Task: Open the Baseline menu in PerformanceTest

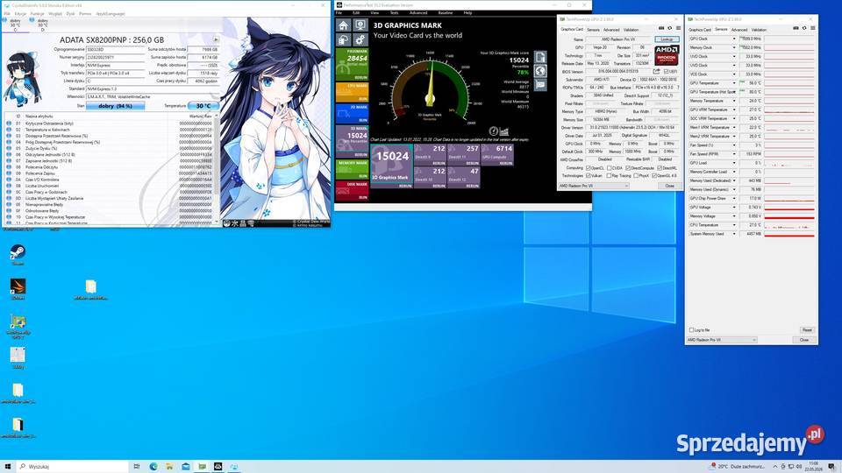Action: pos(446,12)
